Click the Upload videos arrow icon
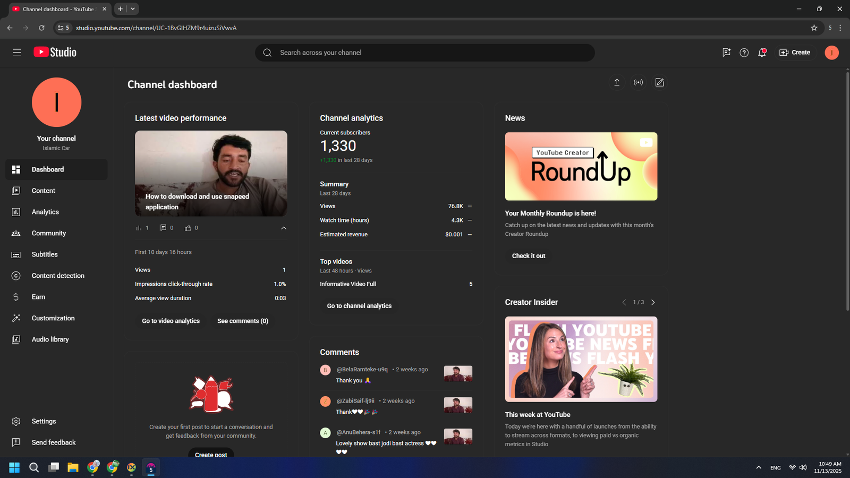Screen dimensions: 850x478 click(x=617, y=82)
